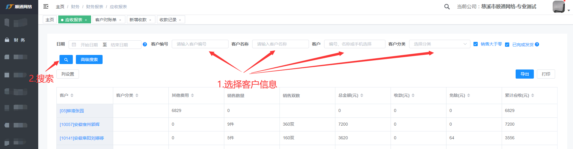
Task: Toggle the 已完成发货 checkbox
Action: [507, 45]
